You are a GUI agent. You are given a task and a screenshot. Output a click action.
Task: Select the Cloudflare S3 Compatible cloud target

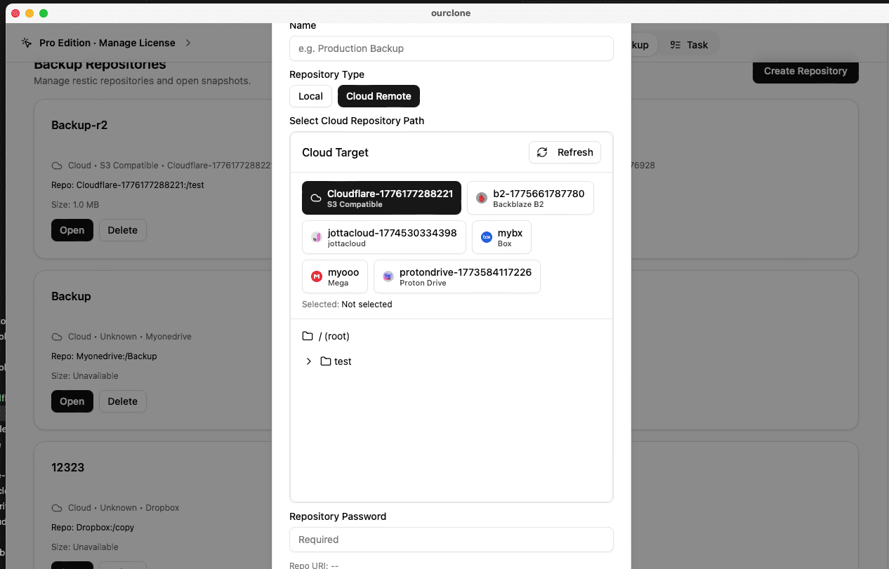(381, 198)
